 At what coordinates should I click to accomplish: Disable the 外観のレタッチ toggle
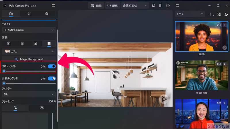(52, 78)
